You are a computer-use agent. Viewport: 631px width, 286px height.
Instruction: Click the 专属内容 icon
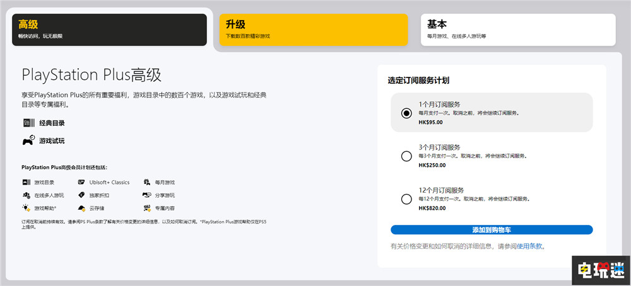tap(147, 208)
